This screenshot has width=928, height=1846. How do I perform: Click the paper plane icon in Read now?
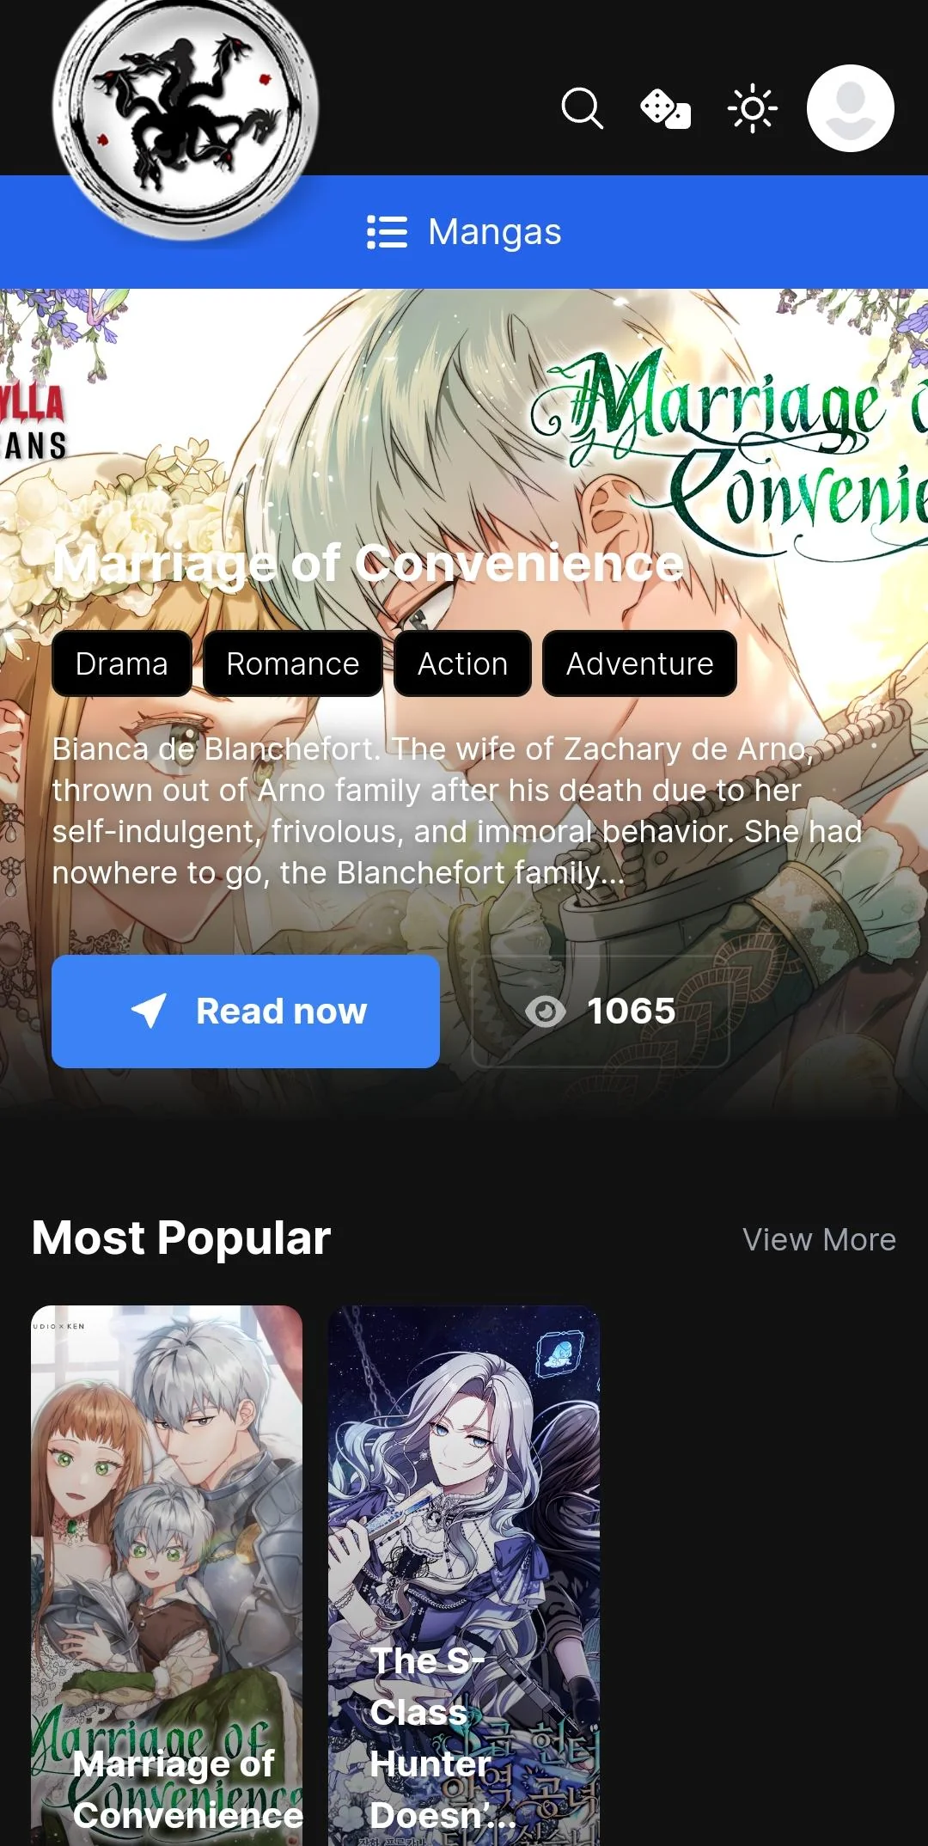pyautogui.click(x=149, y=1011)
